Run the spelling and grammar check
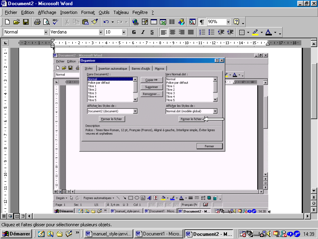 (x=55, y=22)
